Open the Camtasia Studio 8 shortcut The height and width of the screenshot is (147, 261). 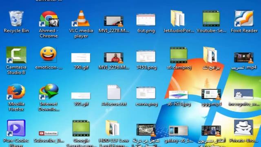pos(16,55)
